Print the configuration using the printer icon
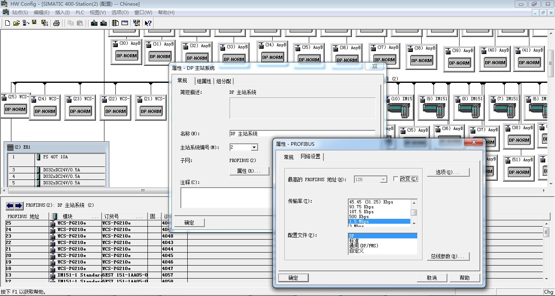 (x=56, y=23)
